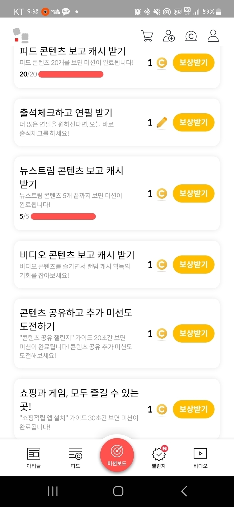Tap the invite friend icon
Viewport: 234px width, 507px height.
169,36
